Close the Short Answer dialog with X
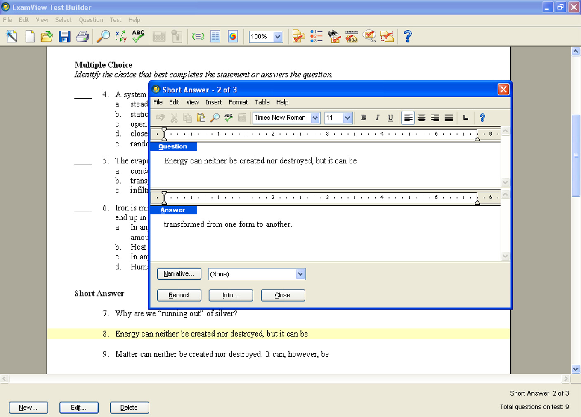 pyautogui.click(x=503, y=90)
